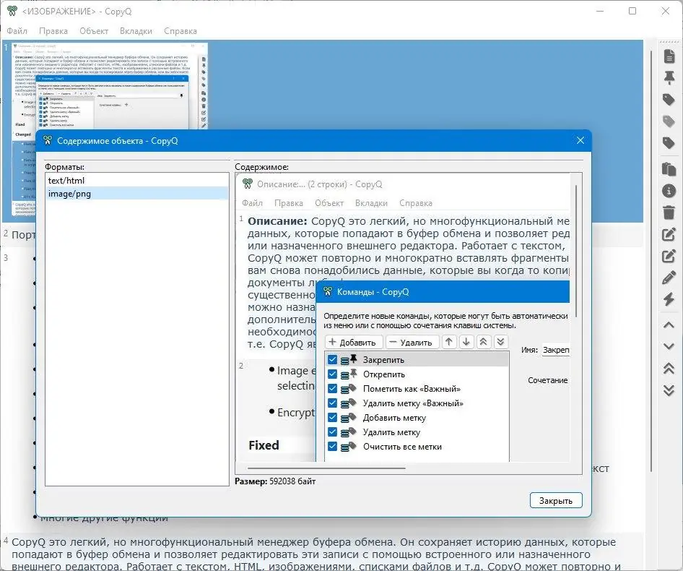The width and height of the screenshot is (683, 571).
Task: Click the Форматы: label in the dialog
Action: tap(64, 167)
